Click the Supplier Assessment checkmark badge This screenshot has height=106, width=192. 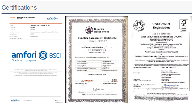point(89,30)
